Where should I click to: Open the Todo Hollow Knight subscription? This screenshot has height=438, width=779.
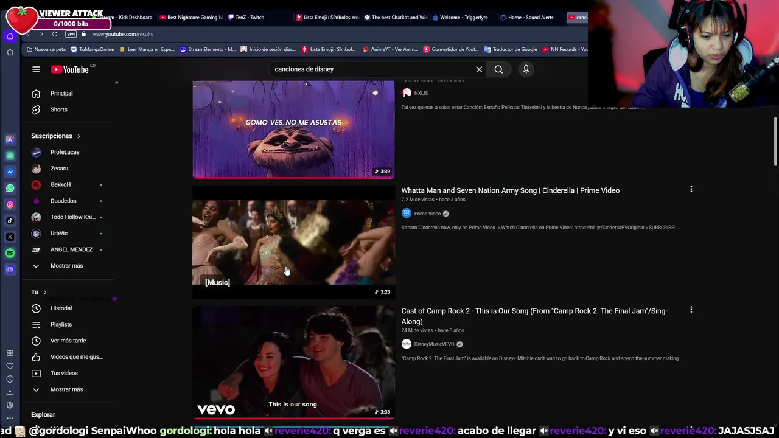point(72,217)
